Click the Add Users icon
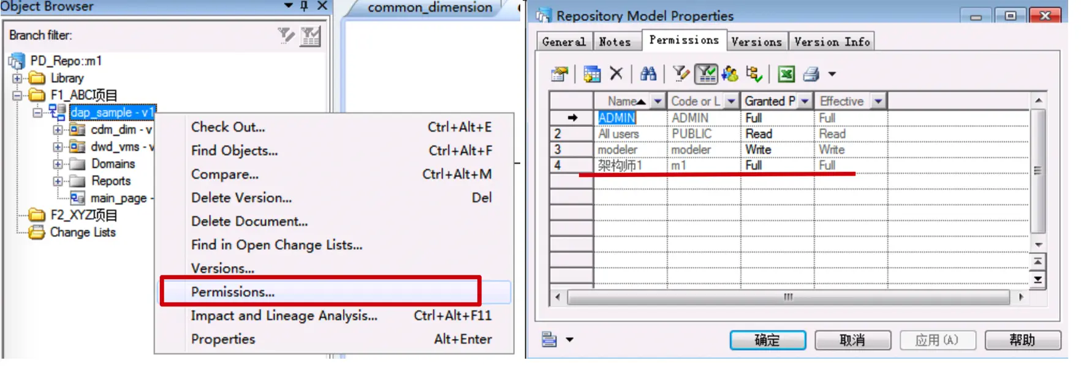Image resolution: width=1081 pixels, height=366 pixels. [730, 74]
